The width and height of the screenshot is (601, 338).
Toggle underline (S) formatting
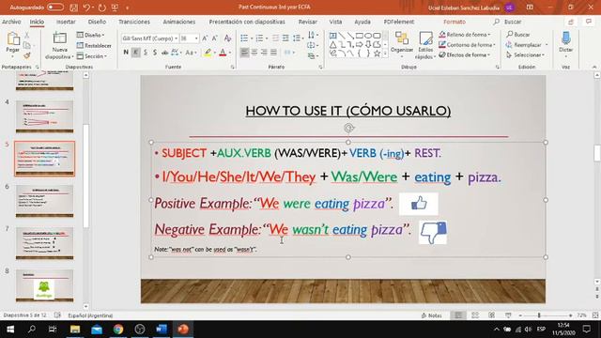point(146,53)
